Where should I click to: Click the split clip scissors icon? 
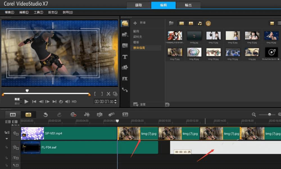click(108, 94)
